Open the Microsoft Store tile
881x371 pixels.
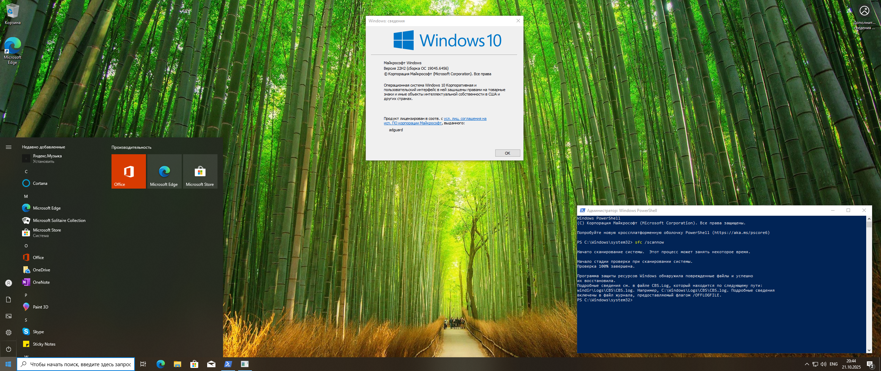tap(200, 171)
